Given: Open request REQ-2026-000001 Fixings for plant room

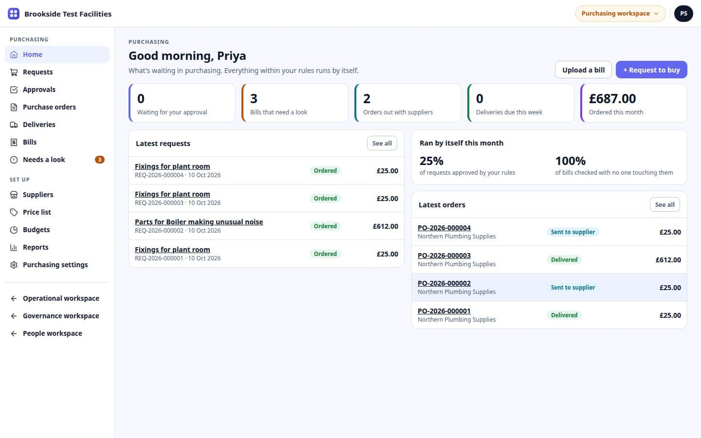Looking at the screenshot, I should (172, 250).
